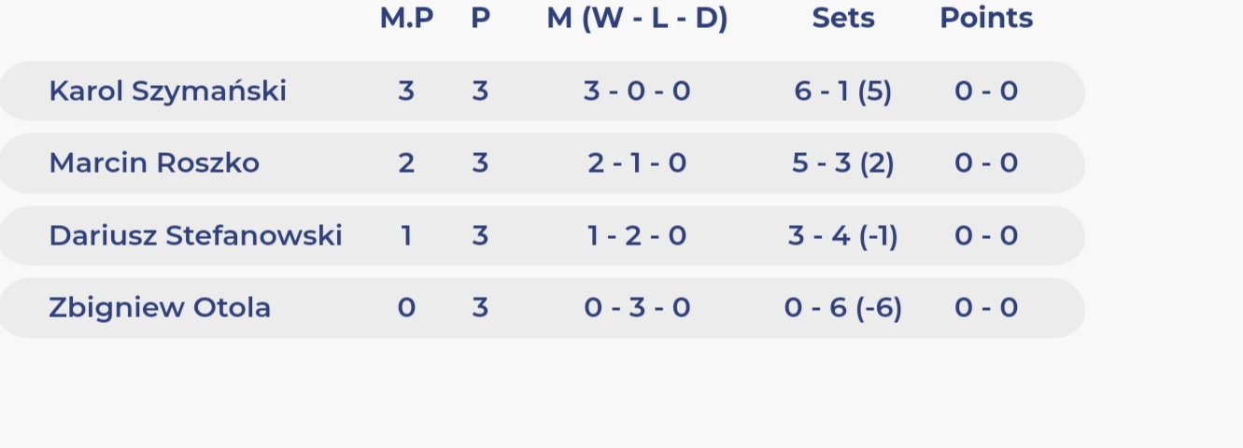
Task: Click Dariusz Stefanowski's sets score 3 - 4 (-1)
Action: 843,235
